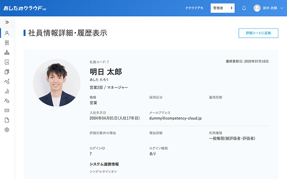This screenshot has width=287, height=179.
Task: Open the mail sidebar icon
Action: 7,110
